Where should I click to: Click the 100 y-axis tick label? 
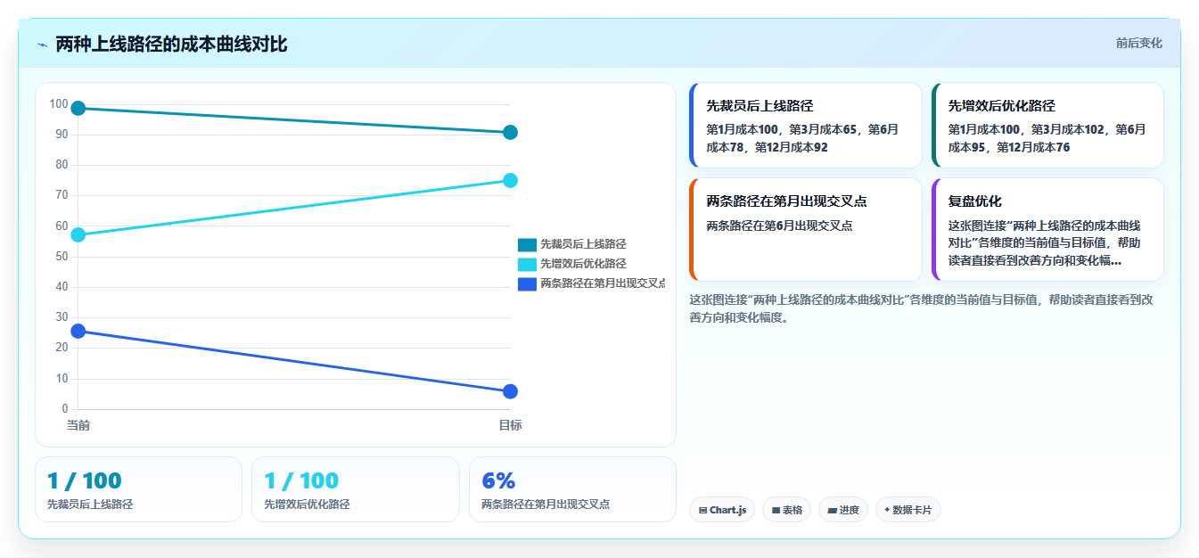pos(59,104)
